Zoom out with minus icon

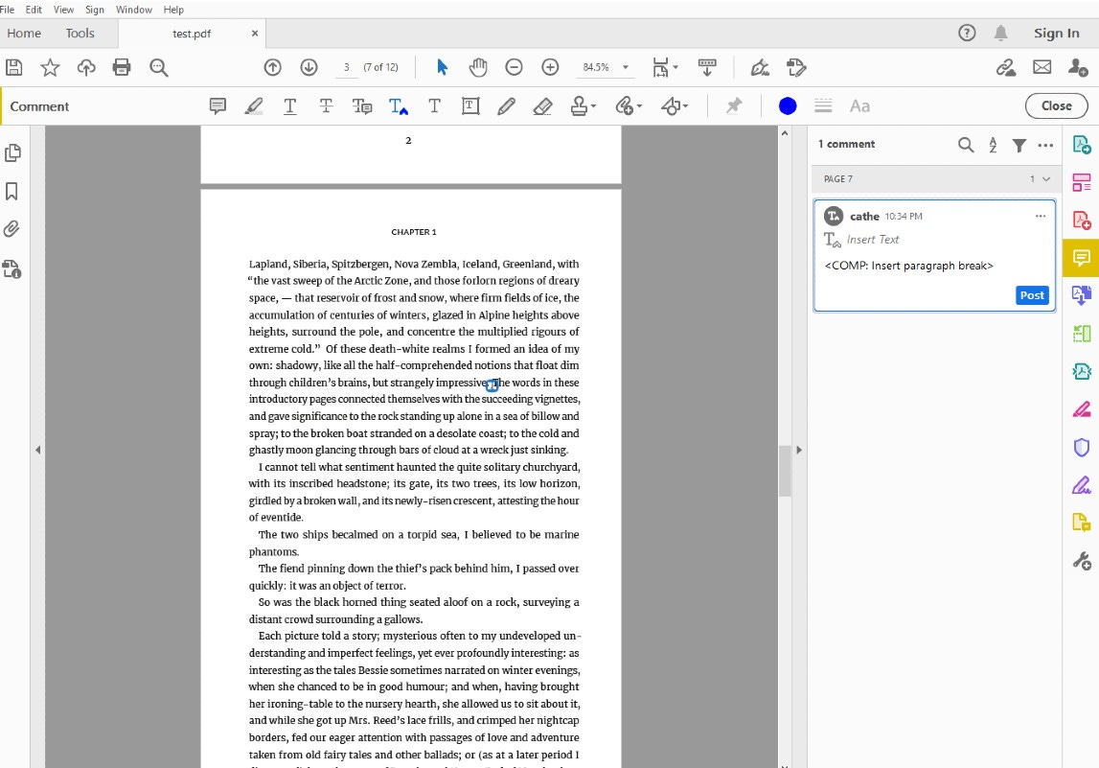(x=514, y=67)
